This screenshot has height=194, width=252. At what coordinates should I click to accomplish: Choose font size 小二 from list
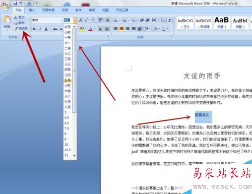[68, 53]
